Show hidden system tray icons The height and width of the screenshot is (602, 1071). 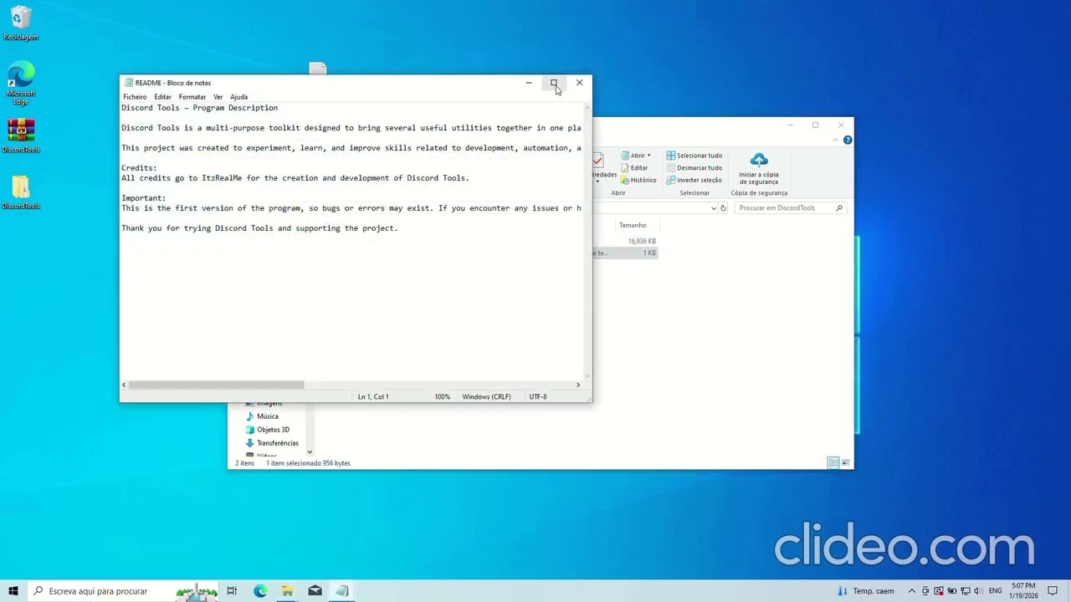click(912, 591)
